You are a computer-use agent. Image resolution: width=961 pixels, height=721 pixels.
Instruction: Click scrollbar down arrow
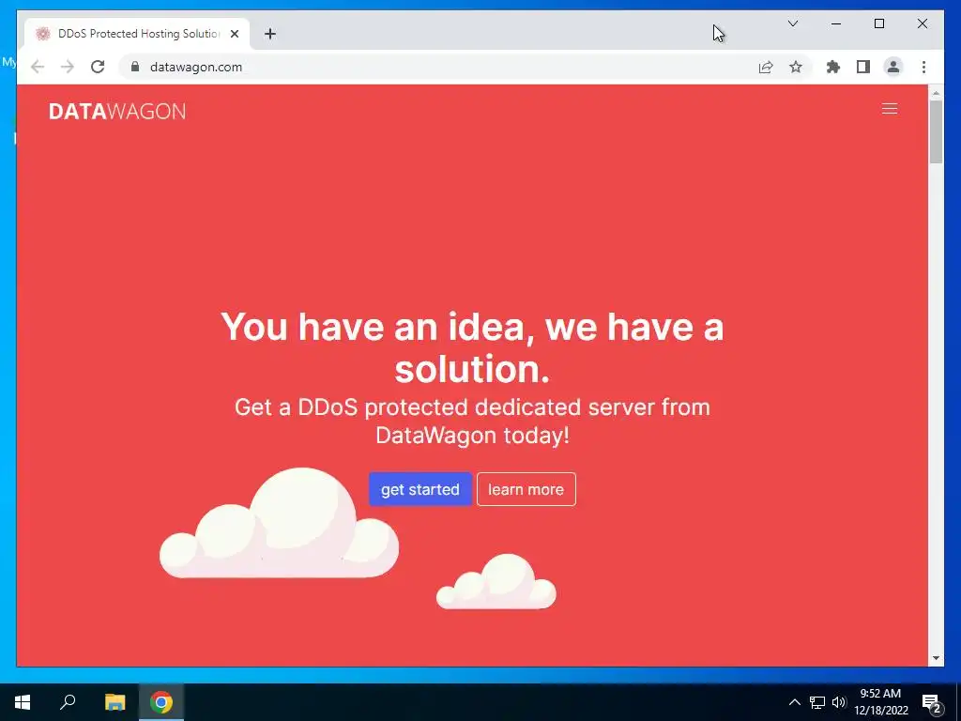[936, 658]
